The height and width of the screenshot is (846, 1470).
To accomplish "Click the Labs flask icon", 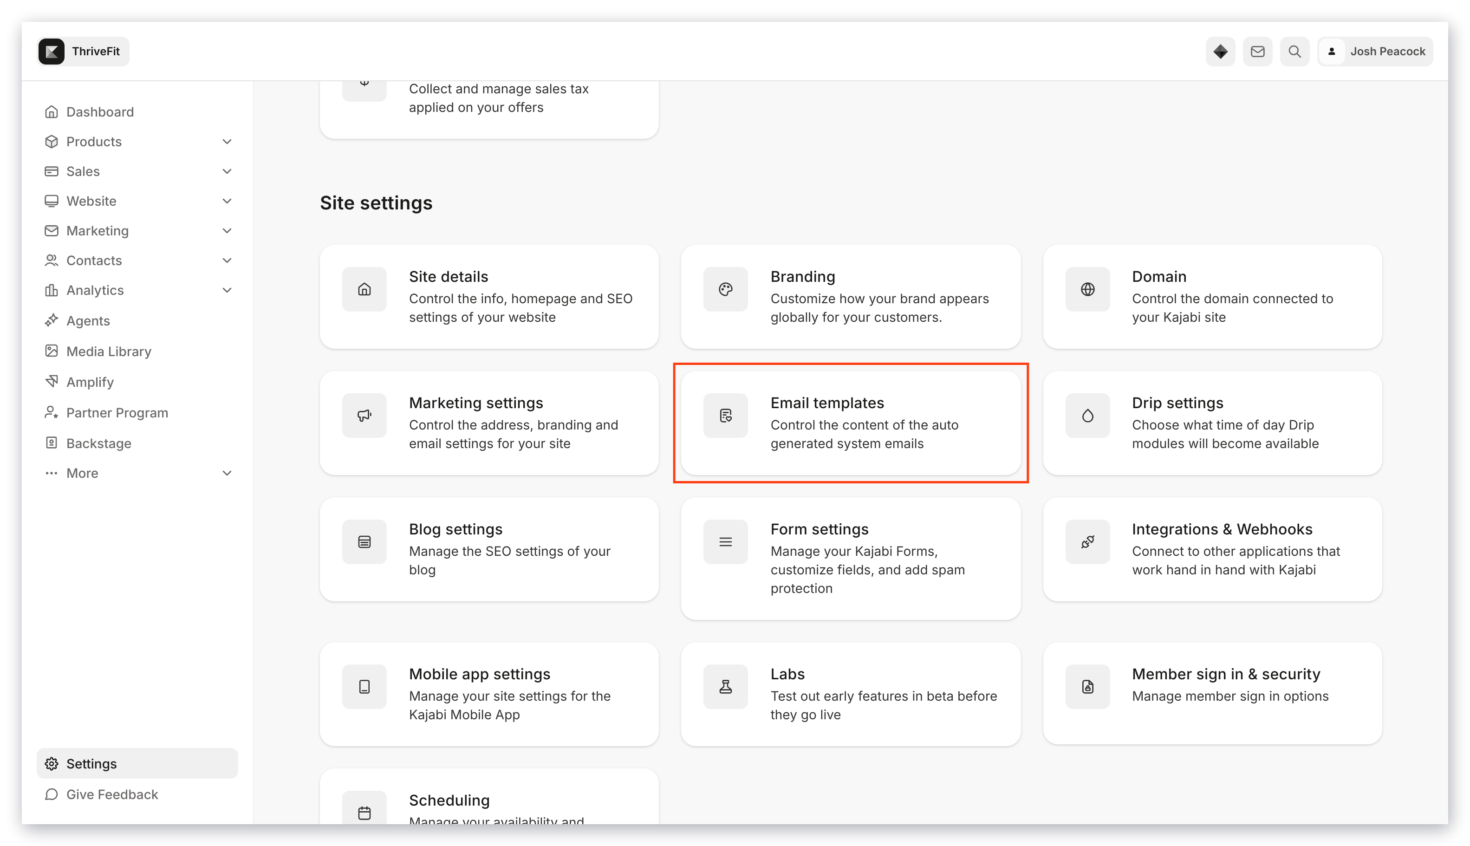I will 725,686.
